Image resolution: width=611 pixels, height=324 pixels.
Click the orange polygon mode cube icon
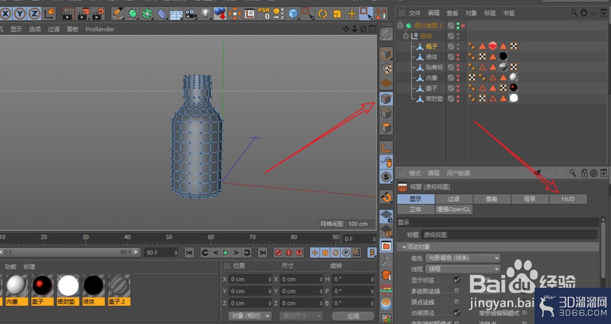386,128
